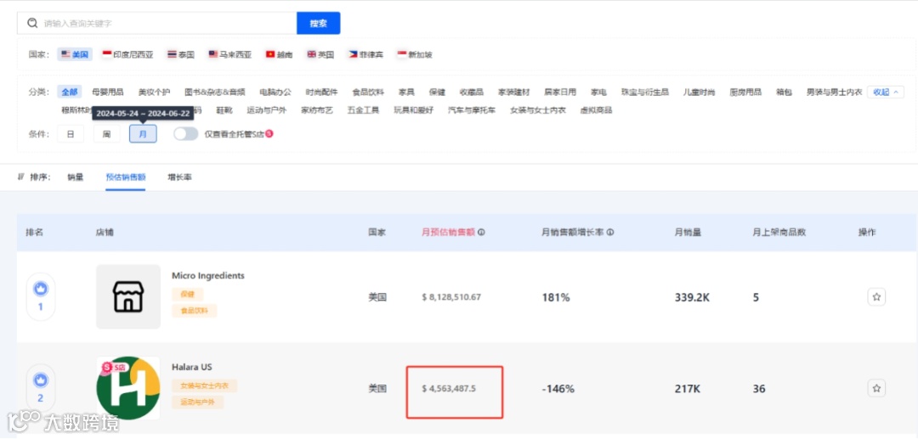Filter by 居家日用 category
918x439 pixels.
tap(560, 92)
